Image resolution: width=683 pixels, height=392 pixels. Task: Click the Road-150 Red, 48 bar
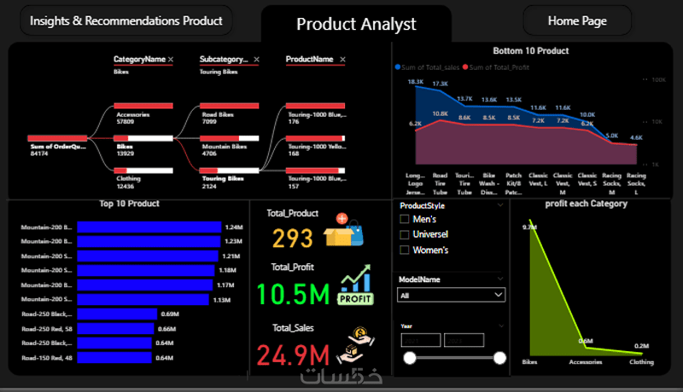point(114,358)
